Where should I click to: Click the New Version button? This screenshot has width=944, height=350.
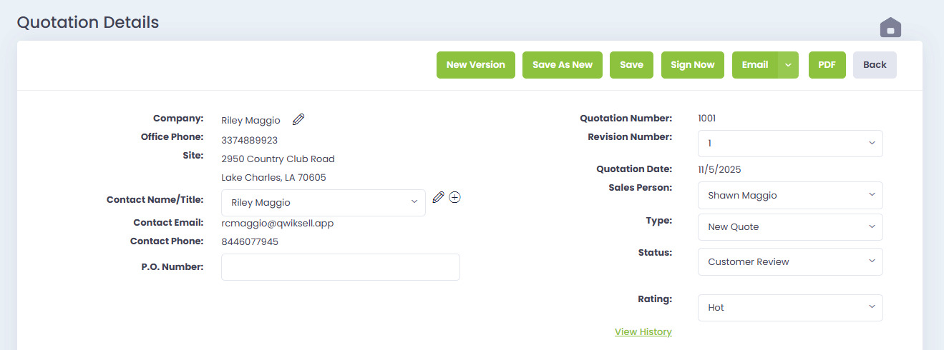tap(476, 65)
